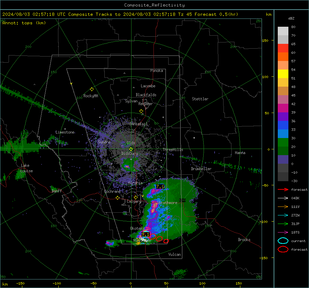Click the Drumheller city label
Image resolution: width=309 pixels, height=288 pixels.
[201, 169]
